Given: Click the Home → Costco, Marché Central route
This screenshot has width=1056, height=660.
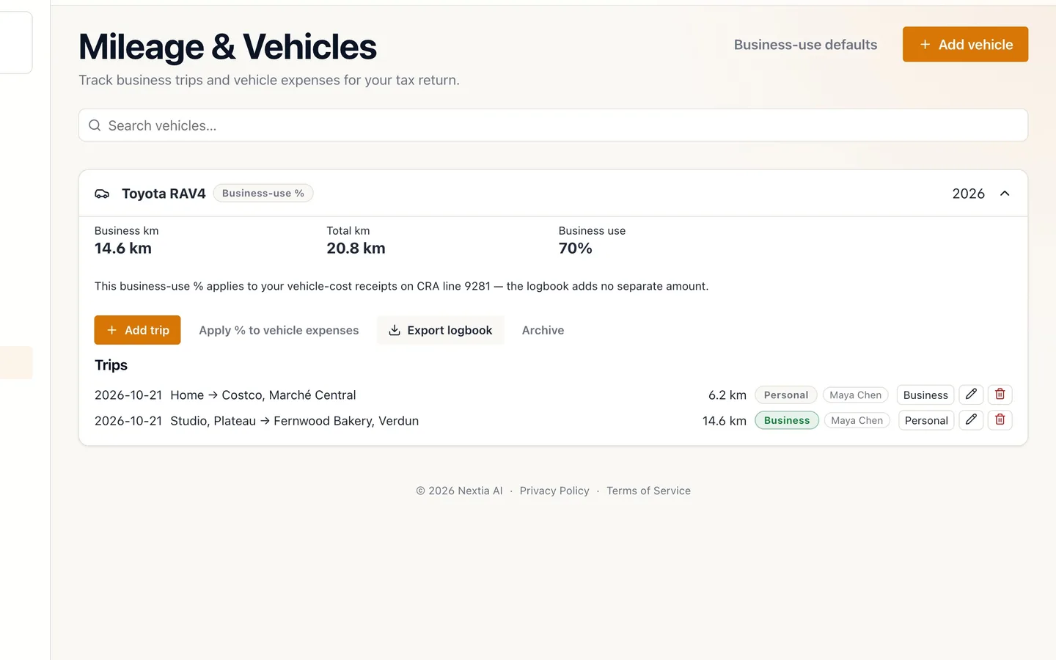Looking at the screenshot, I should pos(263,395).
